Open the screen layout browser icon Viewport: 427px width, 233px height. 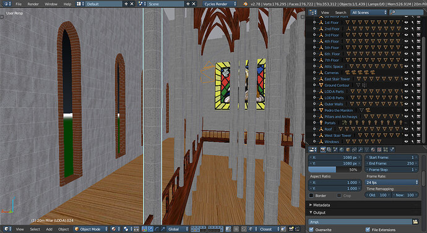[x=80, y=4]
